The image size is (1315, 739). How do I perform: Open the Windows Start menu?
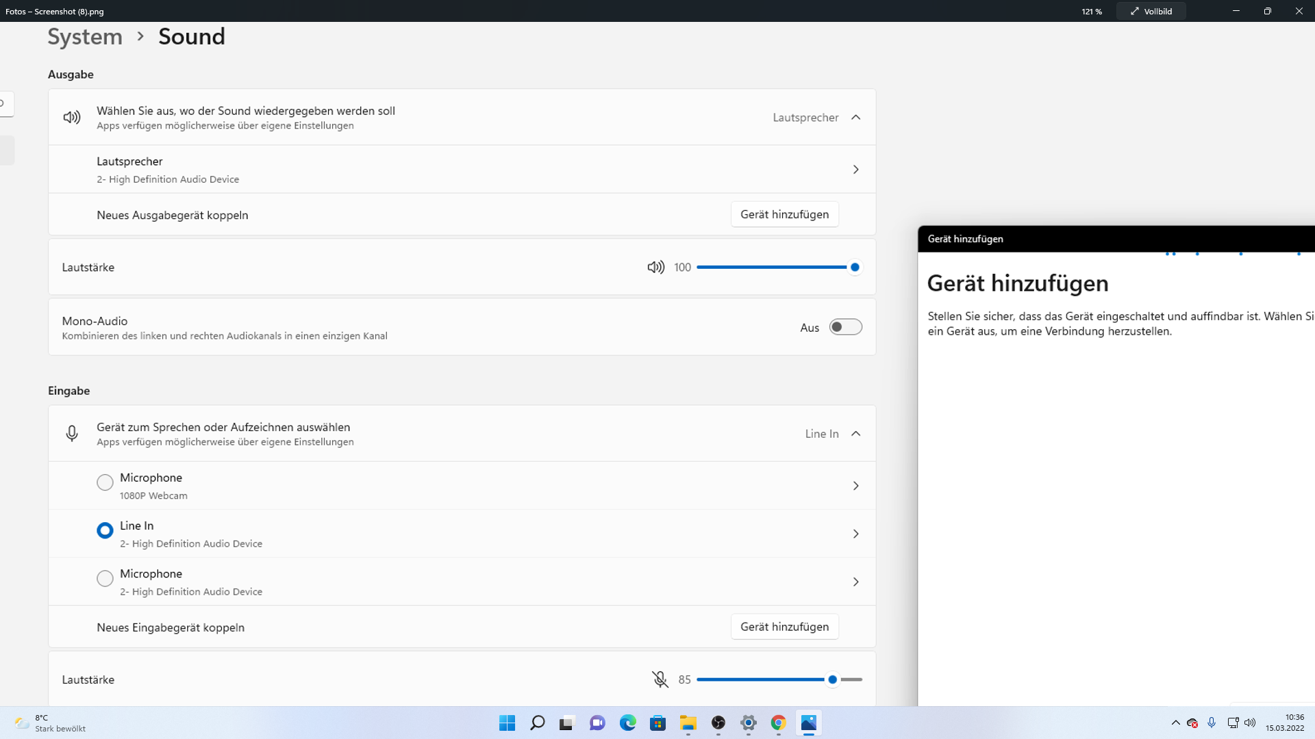pos(507,723)
